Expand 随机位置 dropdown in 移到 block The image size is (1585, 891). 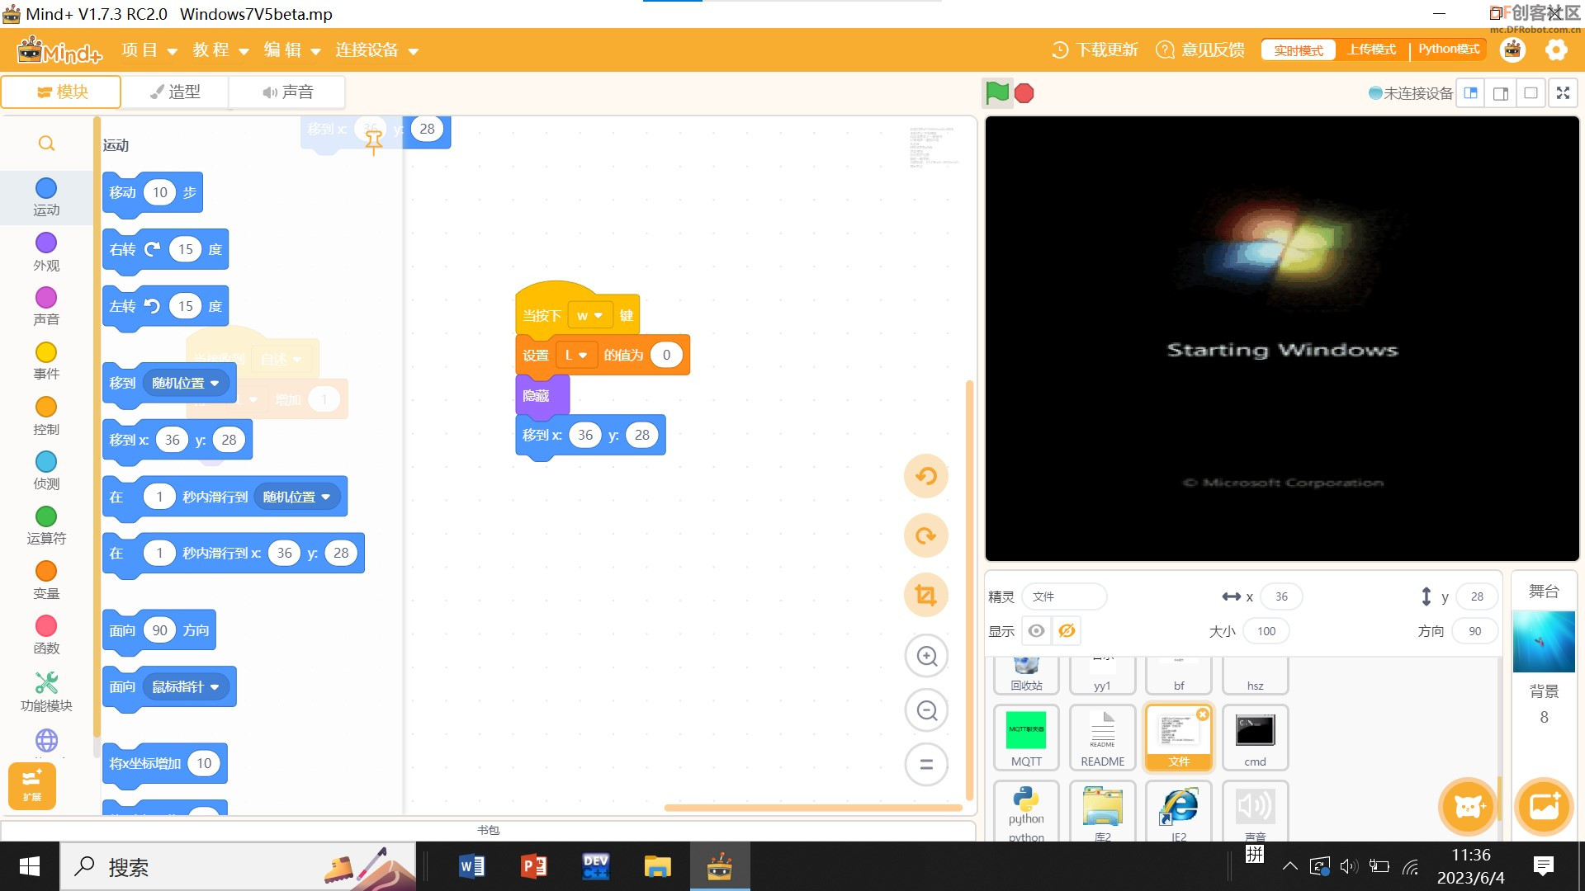pos(186,383)
